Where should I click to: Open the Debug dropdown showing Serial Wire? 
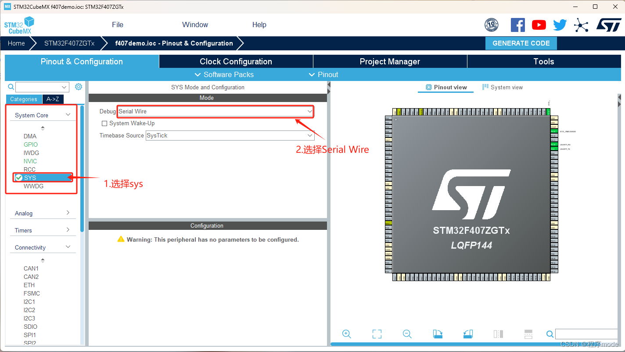[x=216, y=112]
